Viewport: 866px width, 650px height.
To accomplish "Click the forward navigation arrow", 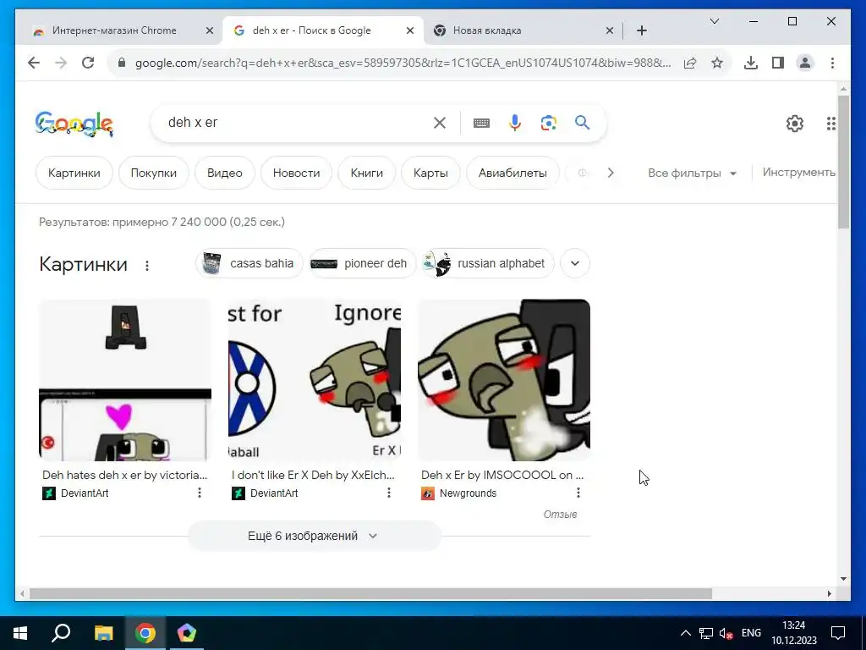I will click(61, 63).
